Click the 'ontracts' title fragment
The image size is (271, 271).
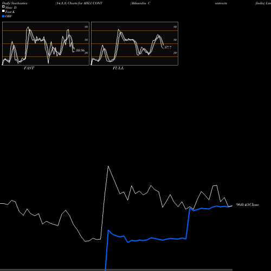click(x=221, y=3)
